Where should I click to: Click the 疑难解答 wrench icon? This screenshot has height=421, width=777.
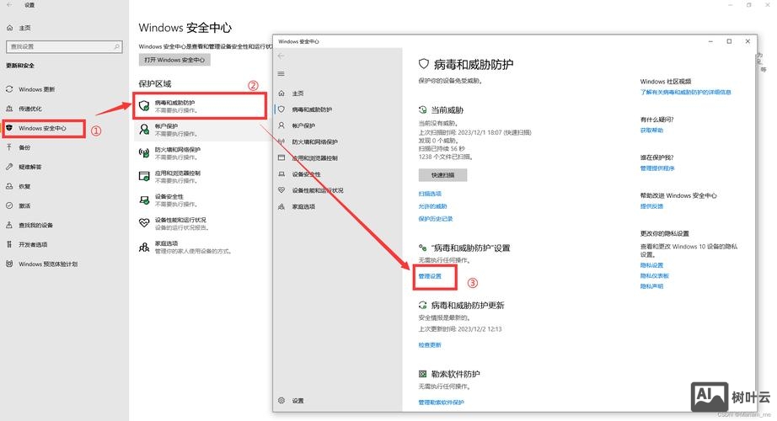[9, 167]
